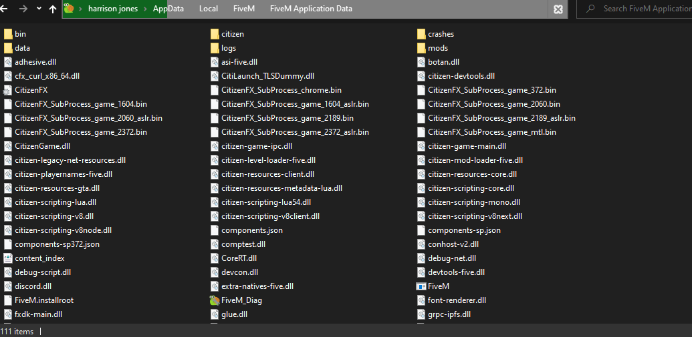
Task: Select the discord.dll file icon
Action: click(x=7, y=286)
